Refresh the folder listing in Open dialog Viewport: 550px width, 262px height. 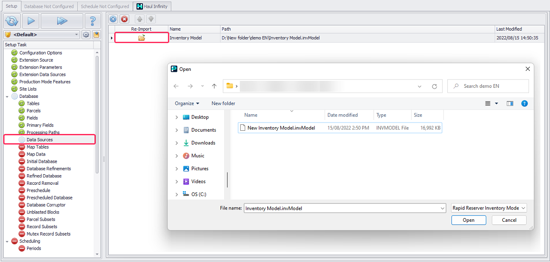[x=434, y=86]
